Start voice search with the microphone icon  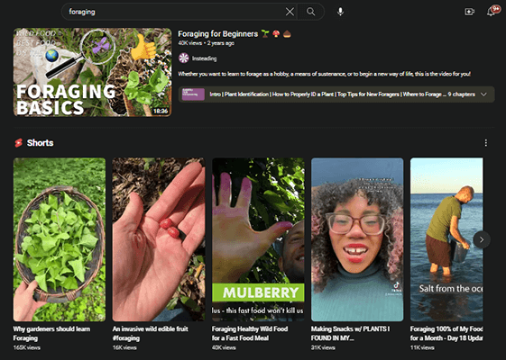click(340, 12)
